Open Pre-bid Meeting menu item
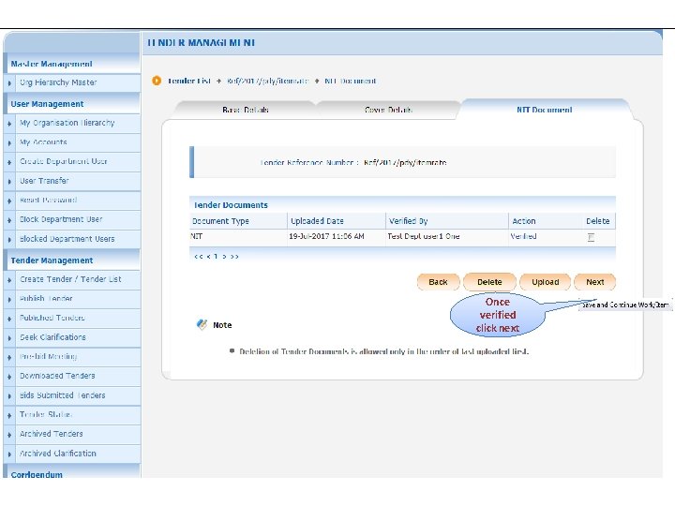 48,357
